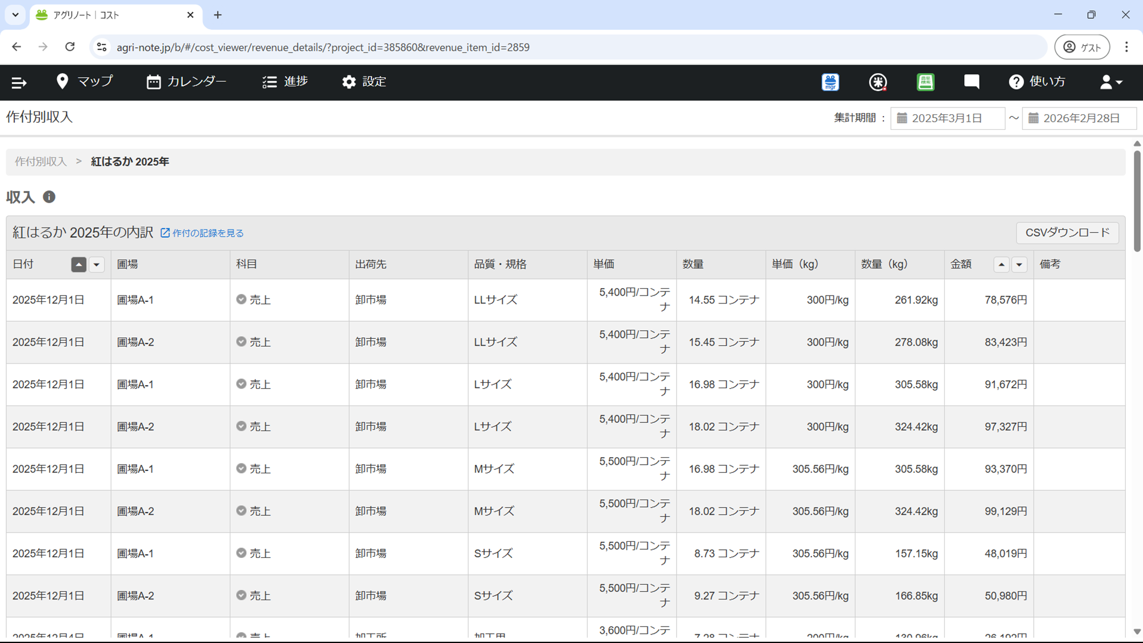Click the green notebook icon
1143x643 pixels.
[x=925, y=82]
